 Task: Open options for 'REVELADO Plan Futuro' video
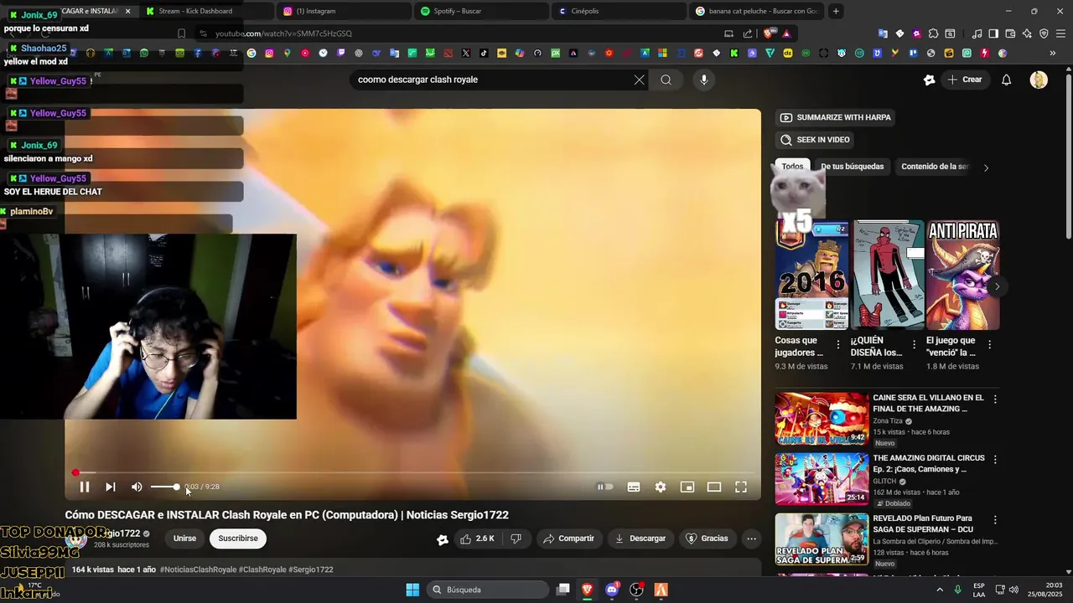995,520
